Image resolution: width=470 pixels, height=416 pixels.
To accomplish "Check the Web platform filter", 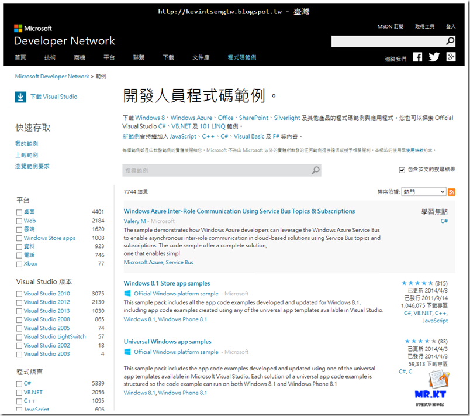I will pos(19,221).
